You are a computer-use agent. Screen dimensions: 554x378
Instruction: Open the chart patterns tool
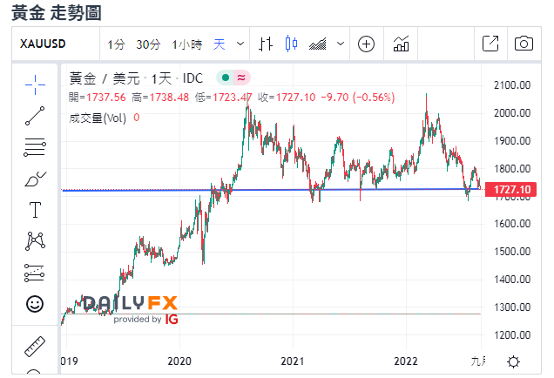pyautogui.click(x=35, y=241)
